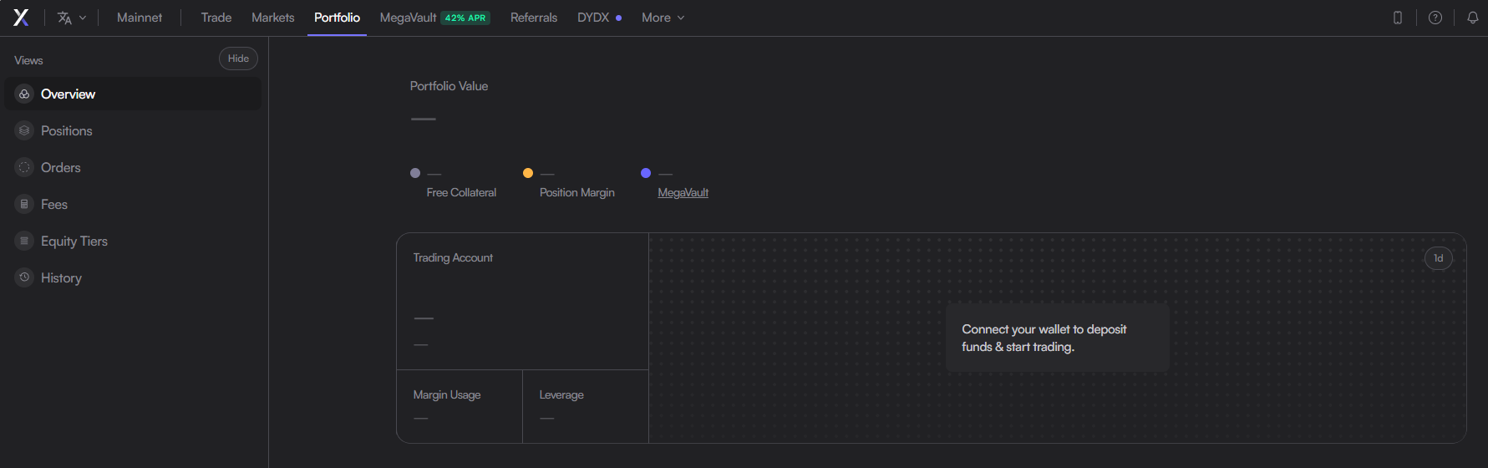The width and height of the screenshot is (1488, 468).
Task: Switch to the Markets tab
Action: pos(273,18)
